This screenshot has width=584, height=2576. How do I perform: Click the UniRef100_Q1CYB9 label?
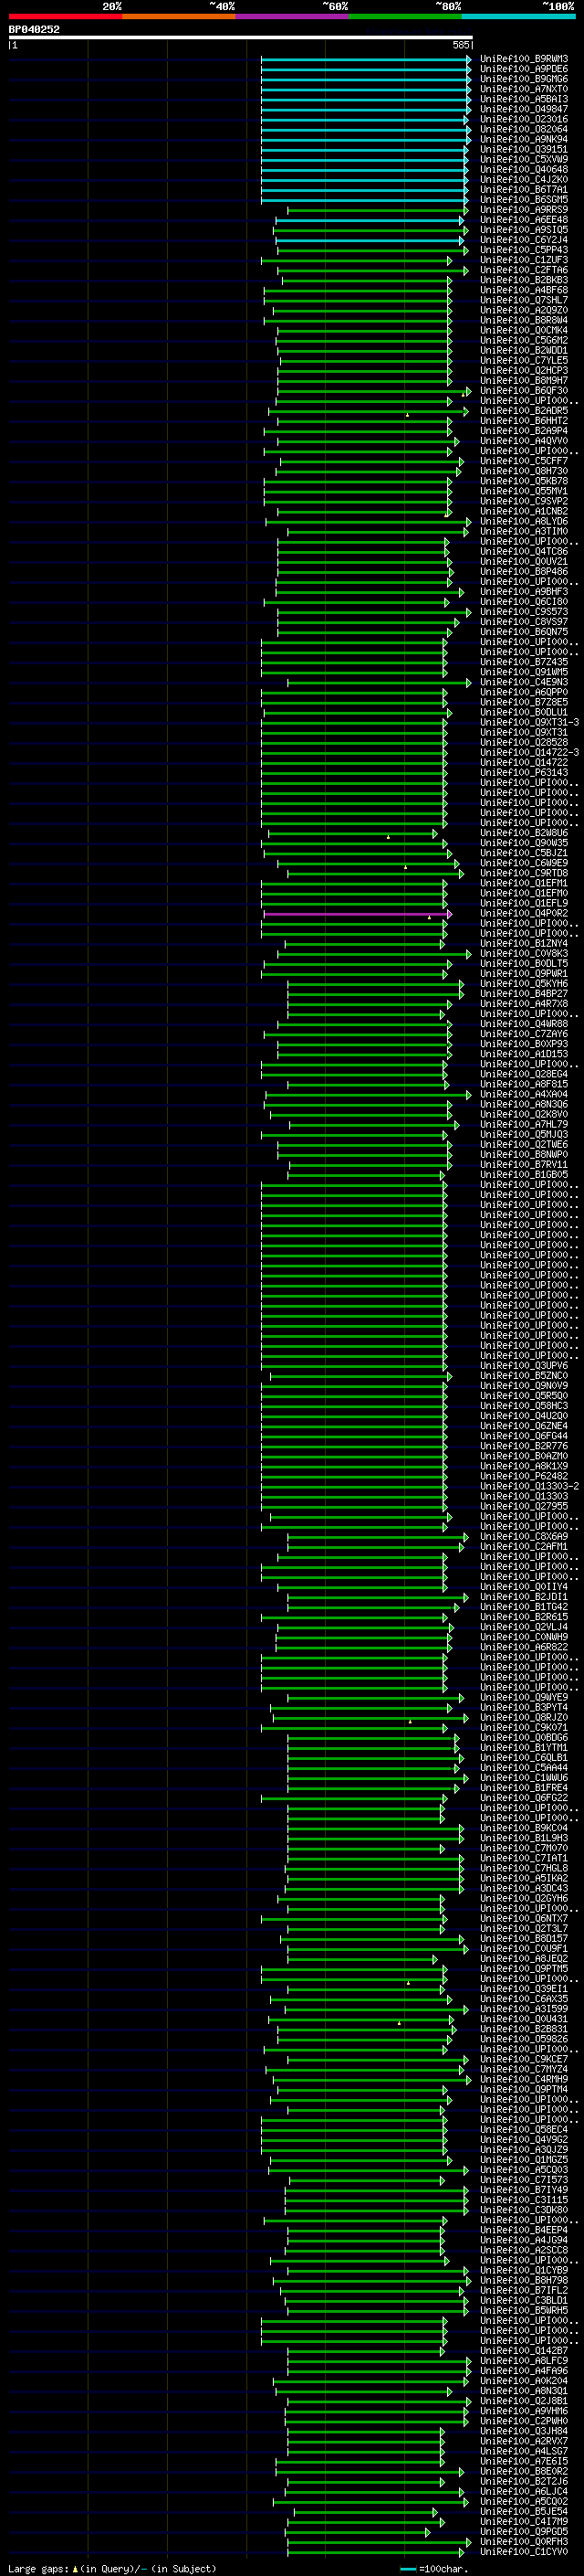(x=524, y=2270)
